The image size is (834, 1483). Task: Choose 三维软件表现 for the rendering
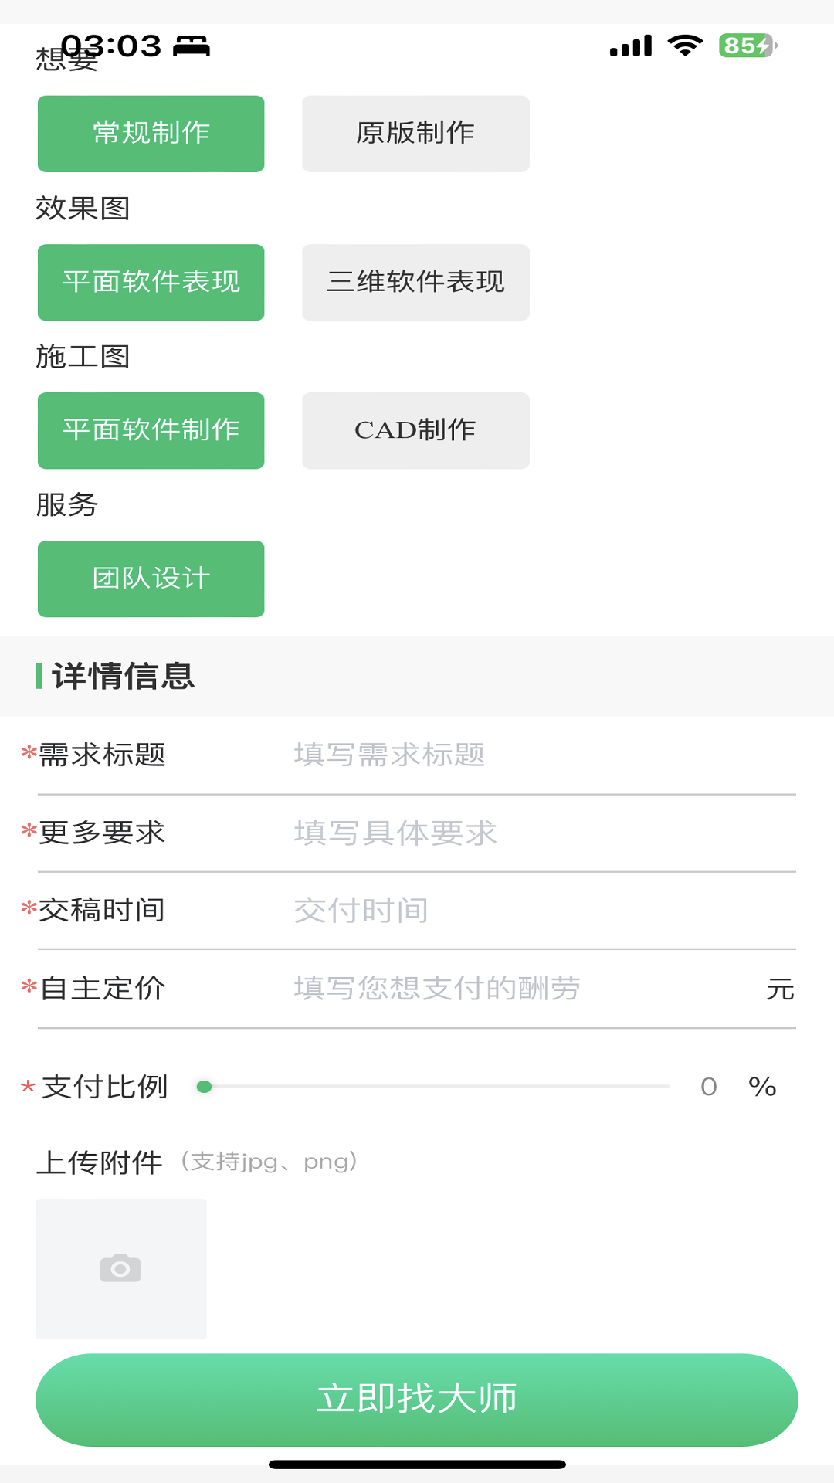pyautogui.click(x=415, y=283)
